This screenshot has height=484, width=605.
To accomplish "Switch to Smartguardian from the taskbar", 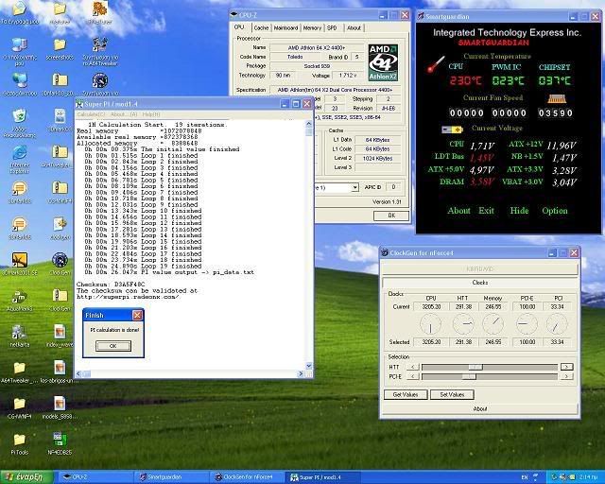I will [170, 477].
